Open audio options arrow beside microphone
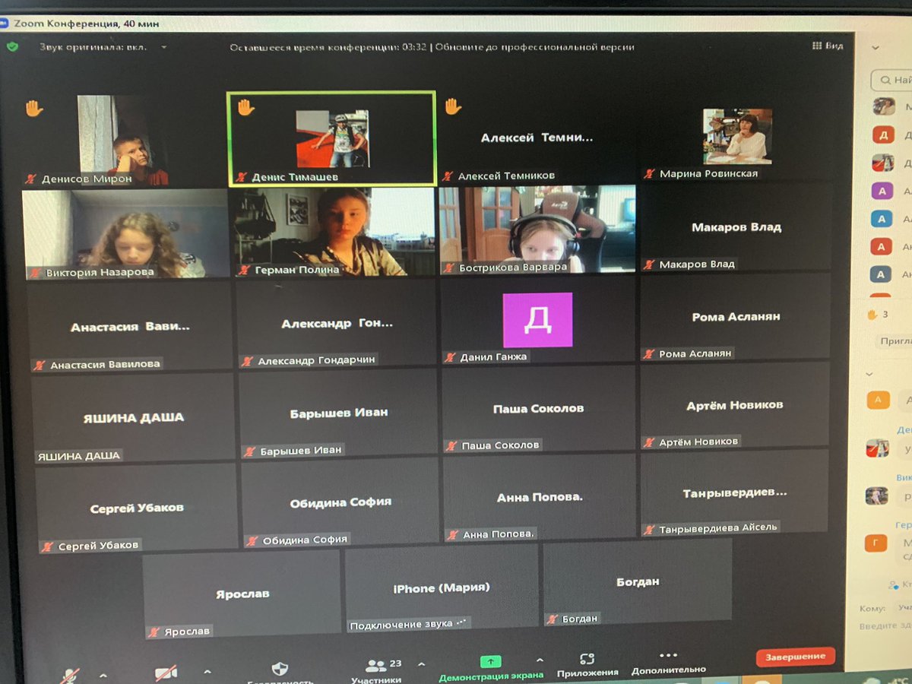 point(103,675)
